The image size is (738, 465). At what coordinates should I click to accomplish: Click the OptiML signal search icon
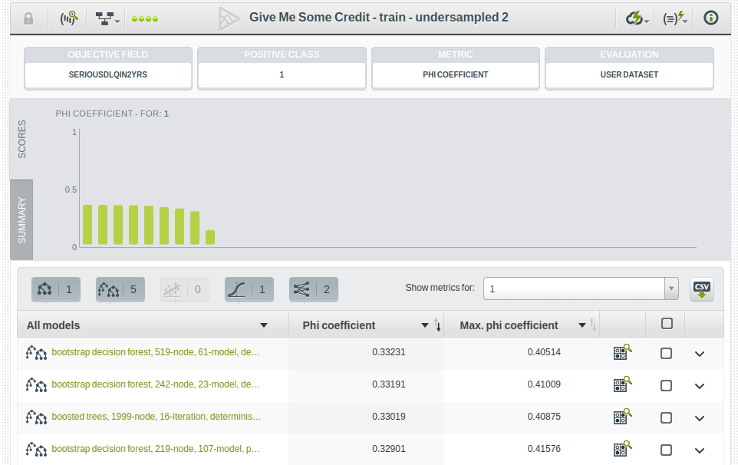[69, 18]
